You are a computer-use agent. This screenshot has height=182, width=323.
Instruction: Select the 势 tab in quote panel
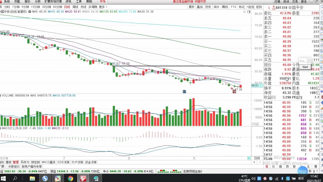287,167
